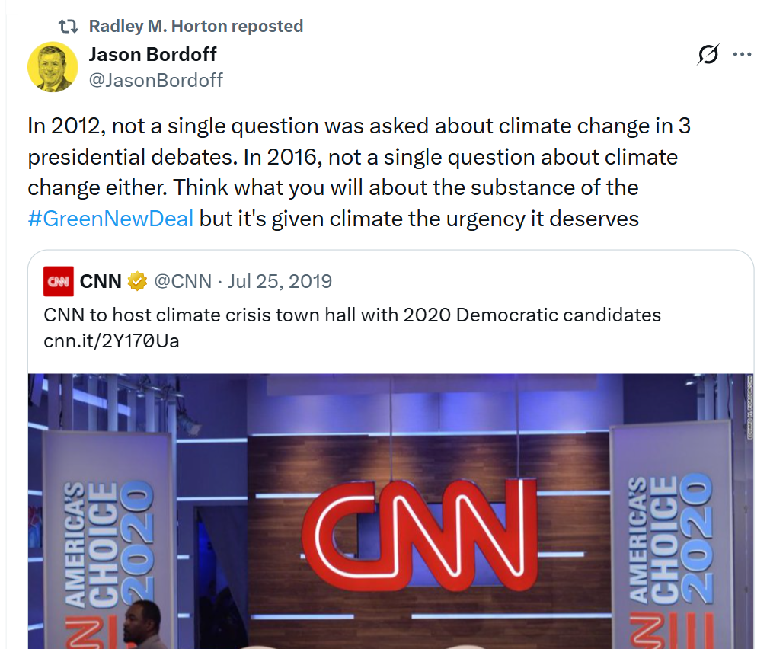Open the cnn.it/2Y170Ua short link
Screen dimensions: 770x649
[x=111, y=341]
